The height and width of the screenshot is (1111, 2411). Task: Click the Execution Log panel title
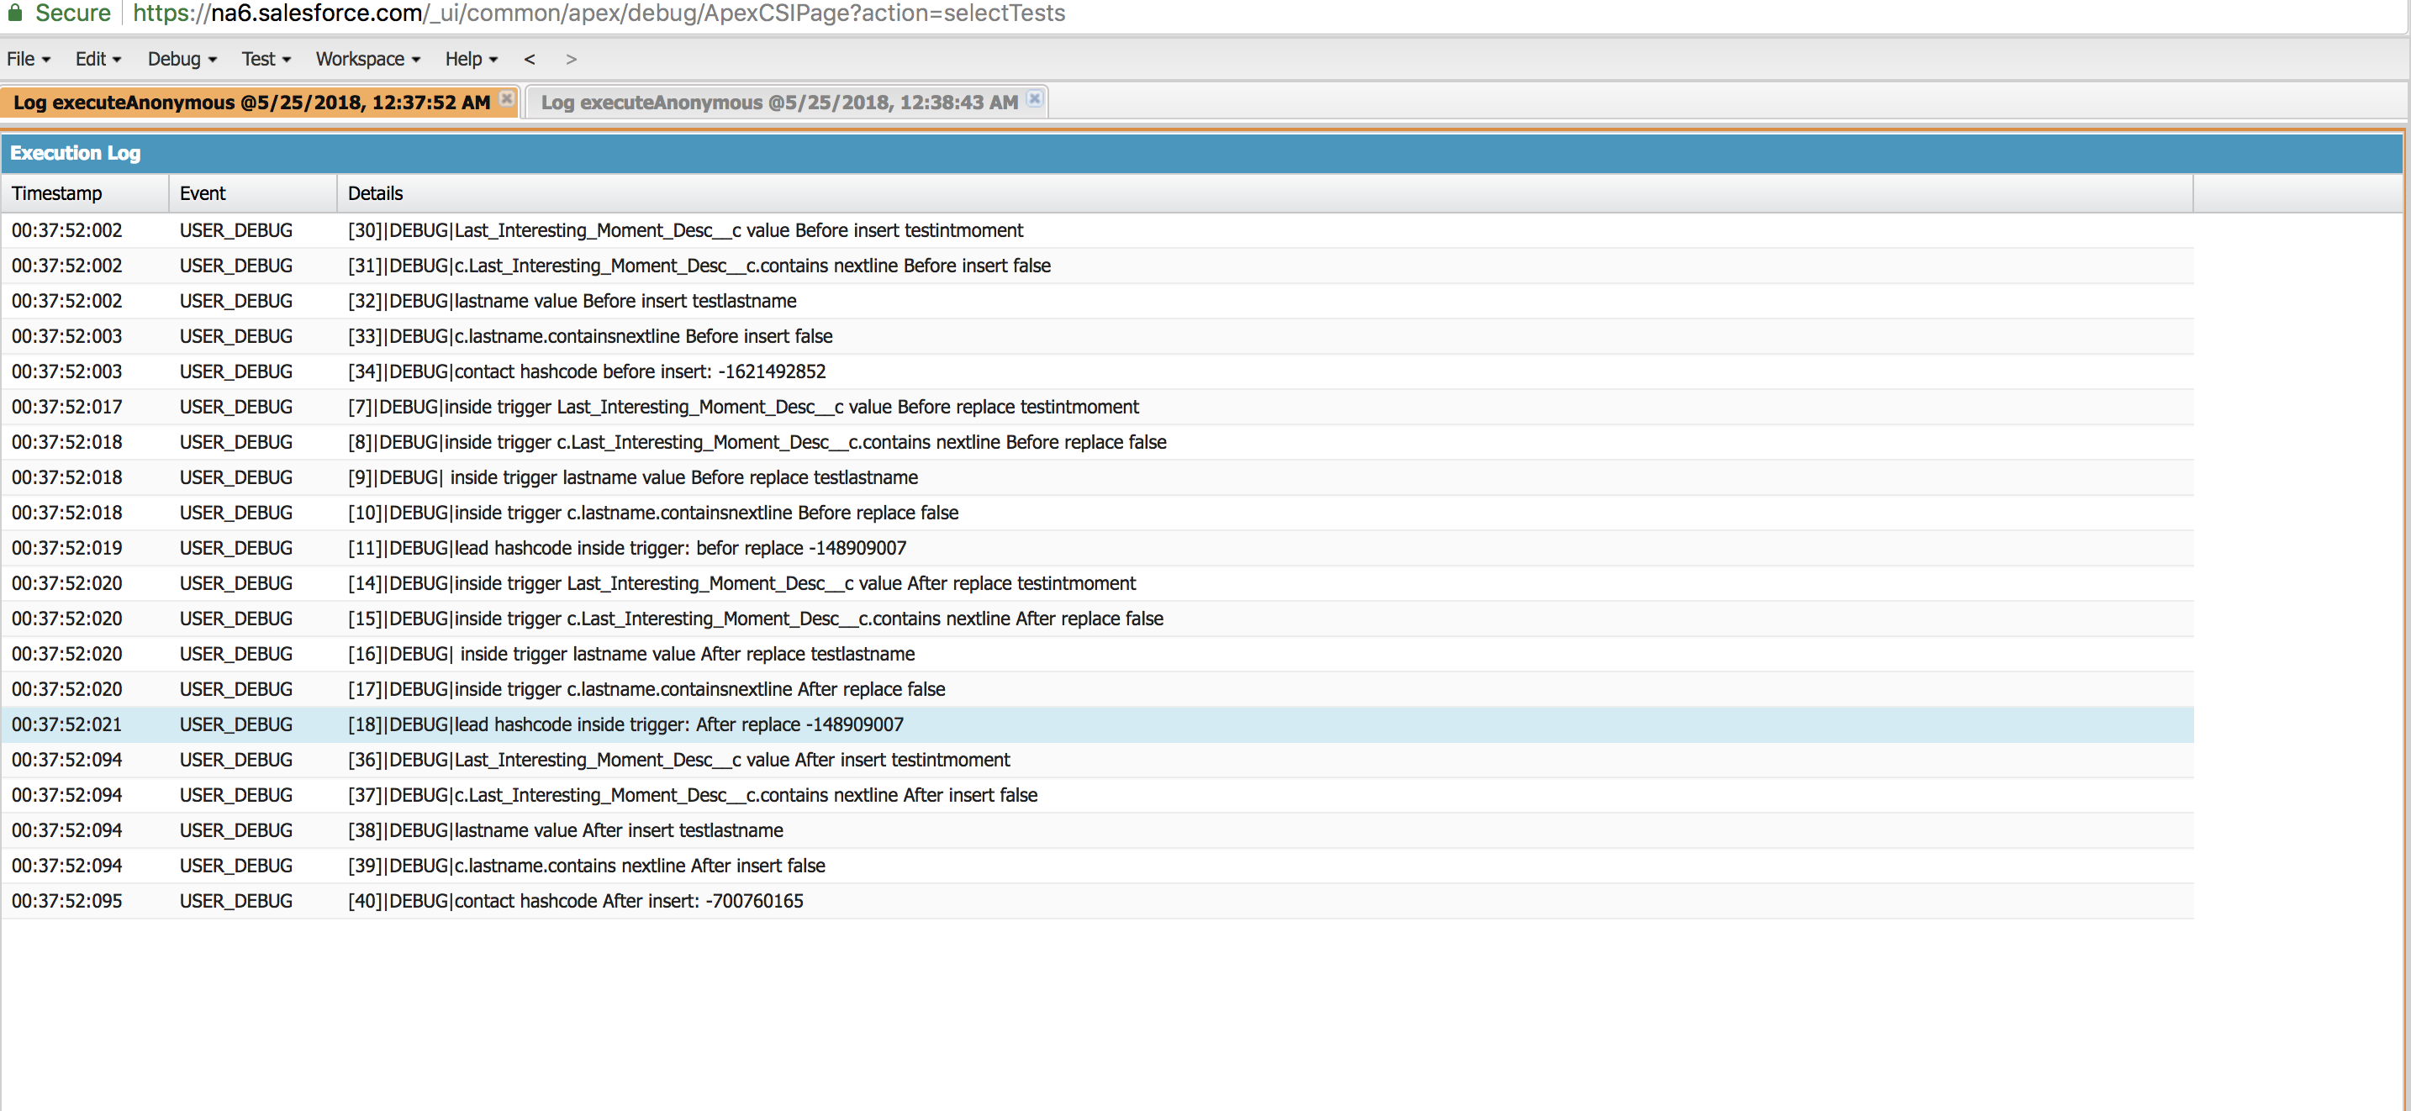pyautogui.click(x=75, y=153)
